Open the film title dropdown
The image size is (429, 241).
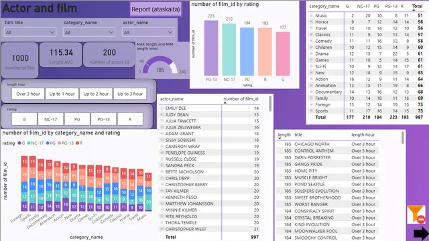(30, 33)
